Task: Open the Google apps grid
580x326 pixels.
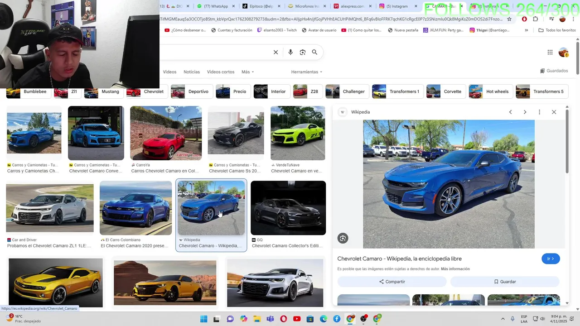Action: [x=550, y=52]
